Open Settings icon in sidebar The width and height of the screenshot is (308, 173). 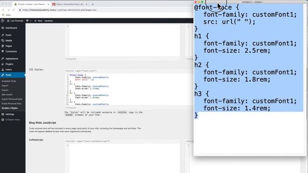[x=3, y=114]
